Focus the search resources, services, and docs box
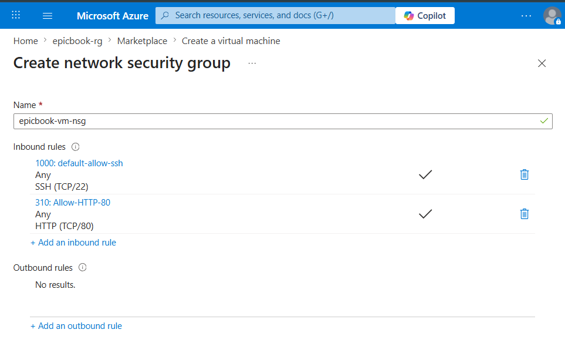The width and height of the screenshot is (565, 363). (x=275, y=15)
